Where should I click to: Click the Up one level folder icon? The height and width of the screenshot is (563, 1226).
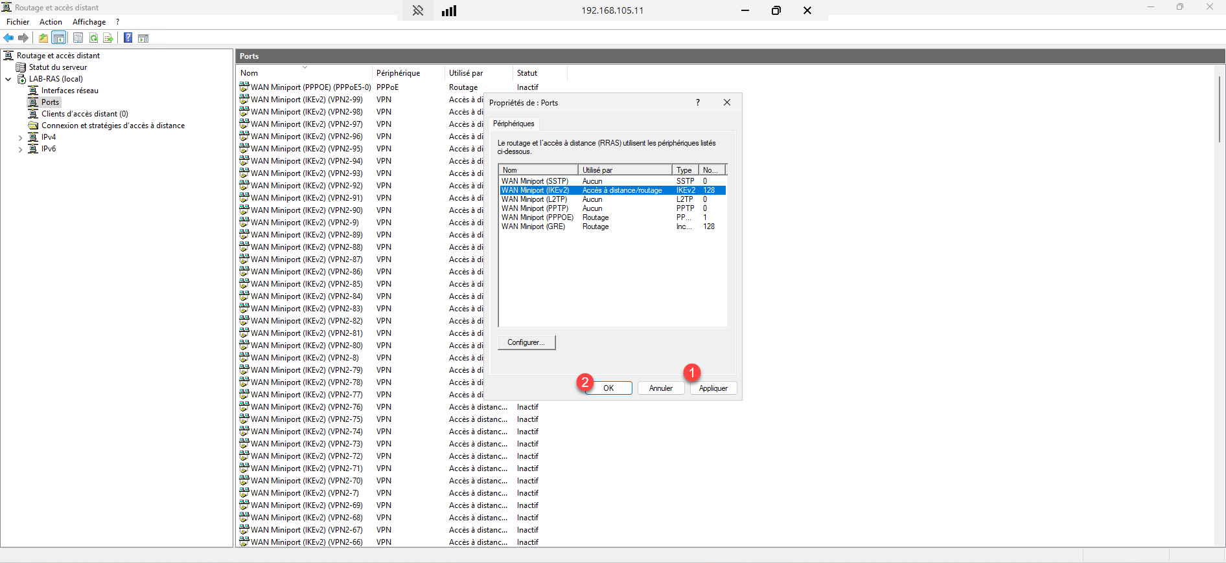tap(43, 38)
